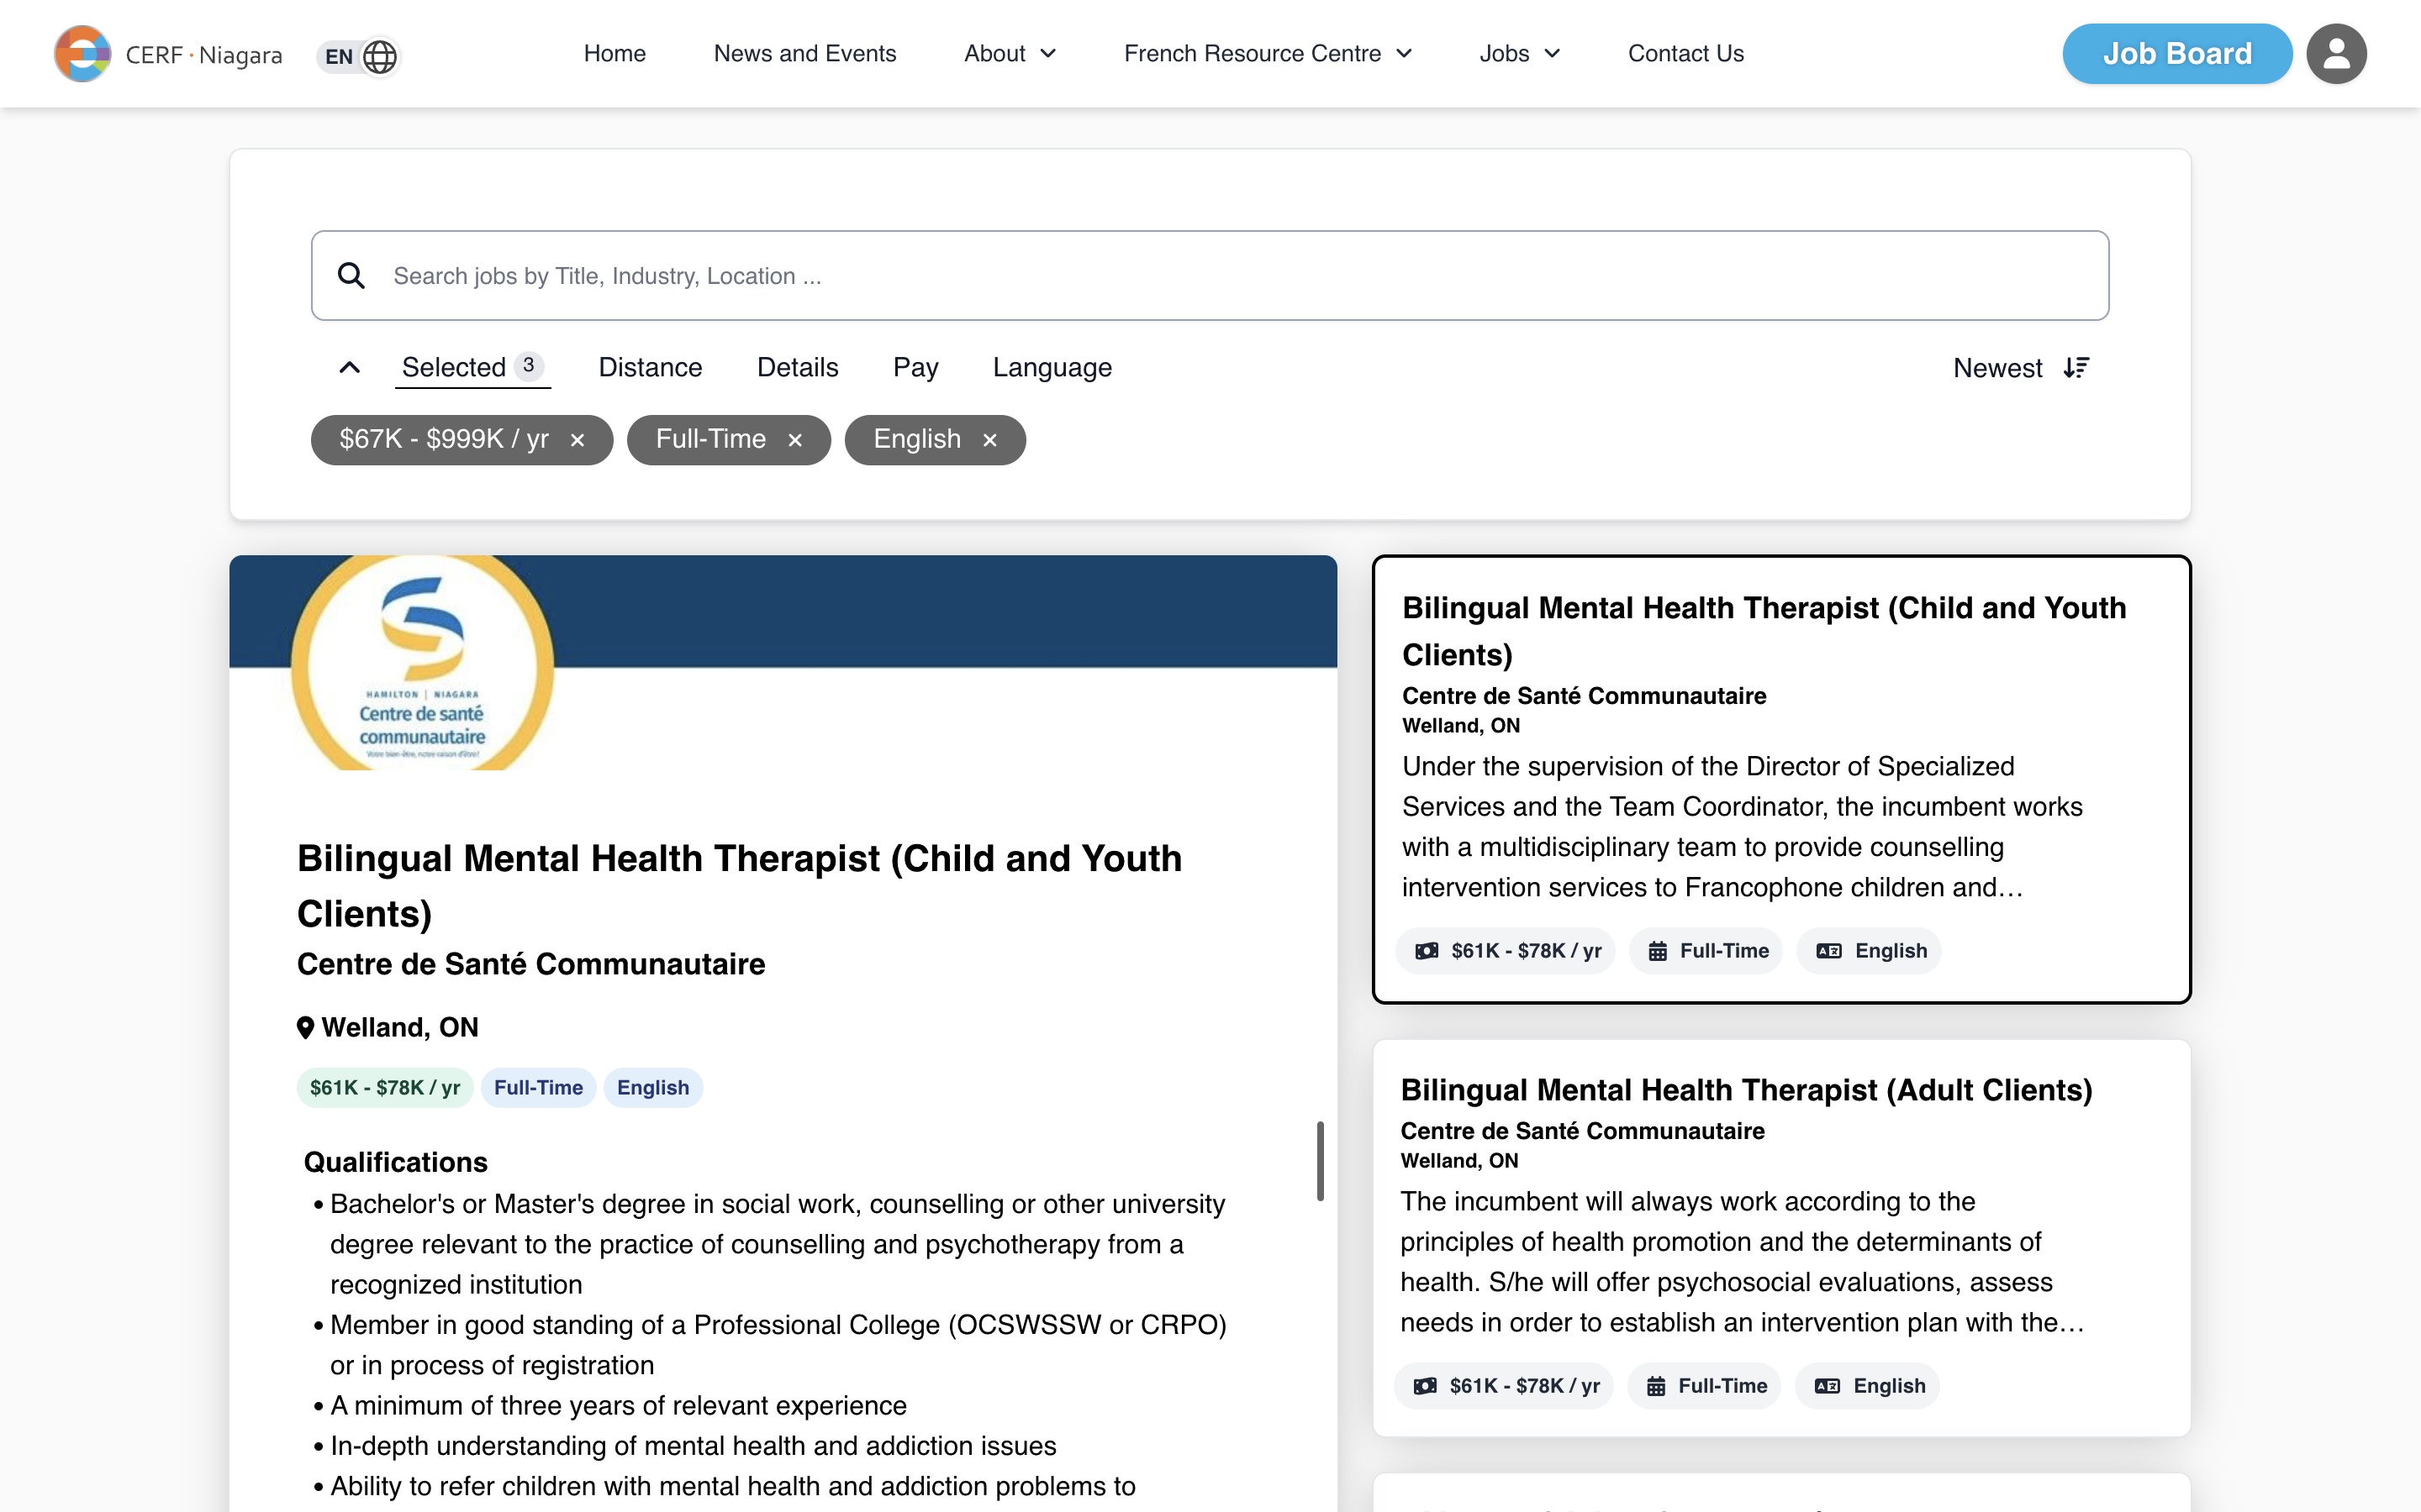Switch to the Pay filter tab
Image resolution: width=2421 pixels, height=1512 pixels.
point(915,368)
